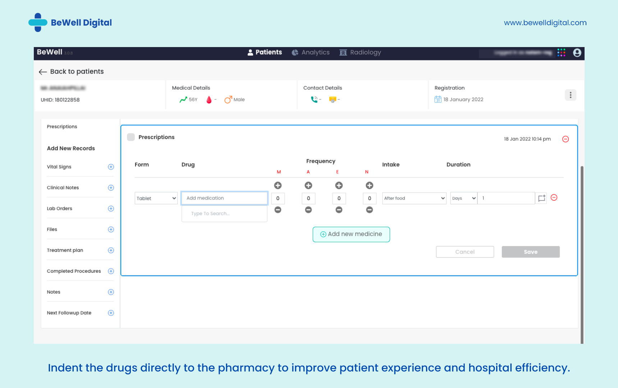Remove the prescription via red minus icon
The width and height of the screenshot is (618, 388).
(566, 139)
